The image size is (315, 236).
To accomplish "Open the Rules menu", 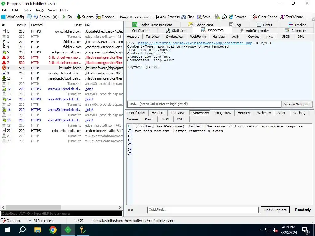I will click(27, 10).
